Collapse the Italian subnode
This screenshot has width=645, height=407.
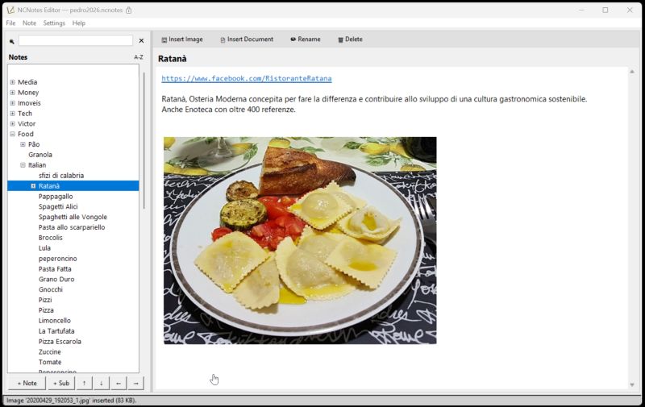[x=23, y=165]
